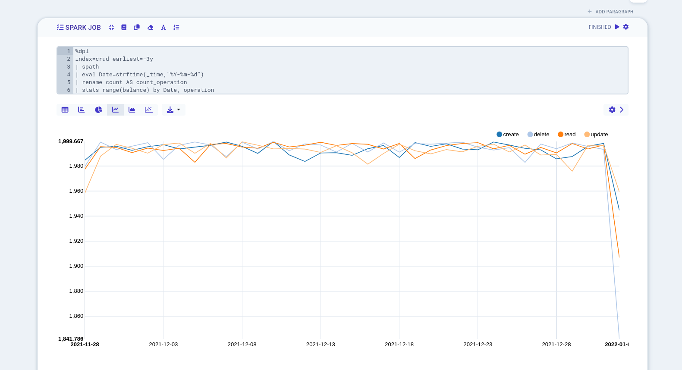Click the 'stats range(balance)' code line
The image size is (682, 370).
coord(145,90)
